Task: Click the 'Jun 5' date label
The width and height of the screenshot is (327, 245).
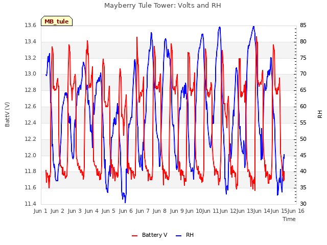Action: point(108,211)
